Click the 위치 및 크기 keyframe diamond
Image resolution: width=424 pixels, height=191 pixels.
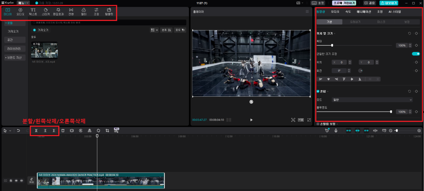click(x=416, y=33)
